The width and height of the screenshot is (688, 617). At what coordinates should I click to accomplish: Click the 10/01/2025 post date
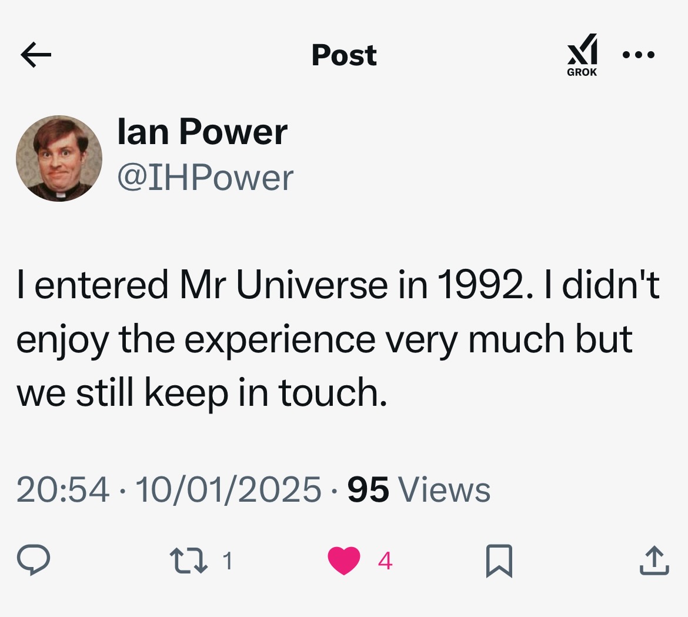pos(228,489)
